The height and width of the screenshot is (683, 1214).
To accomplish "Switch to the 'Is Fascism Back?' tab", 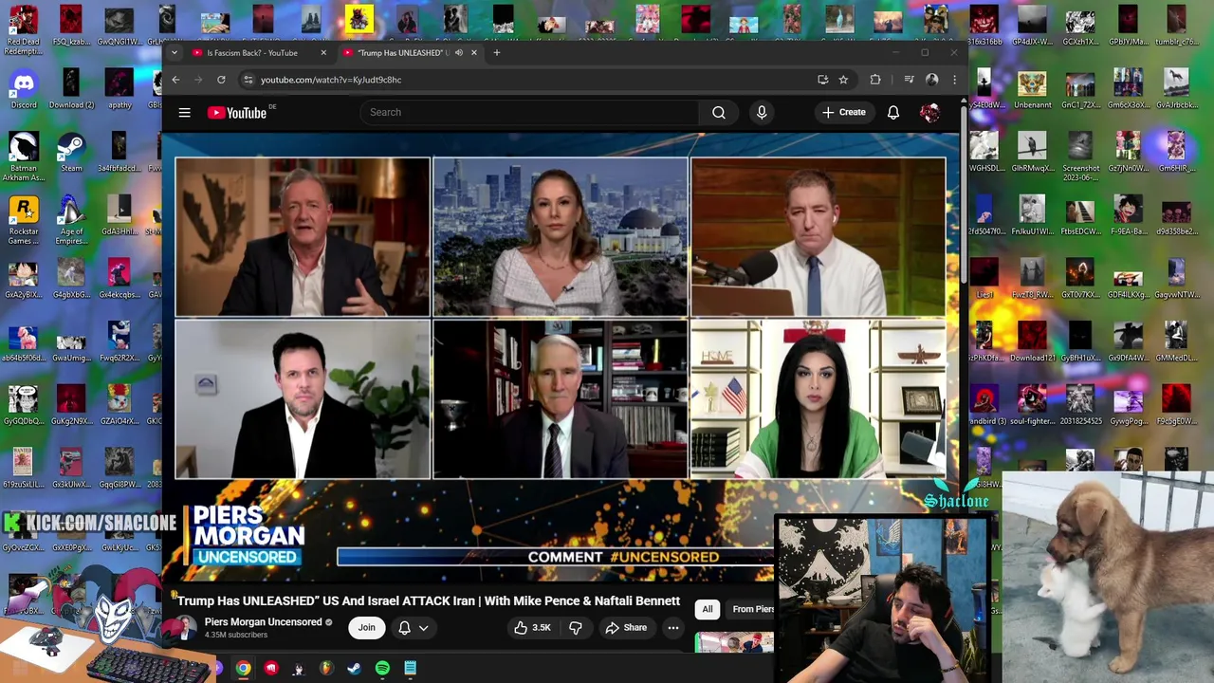I will [251, 53].
